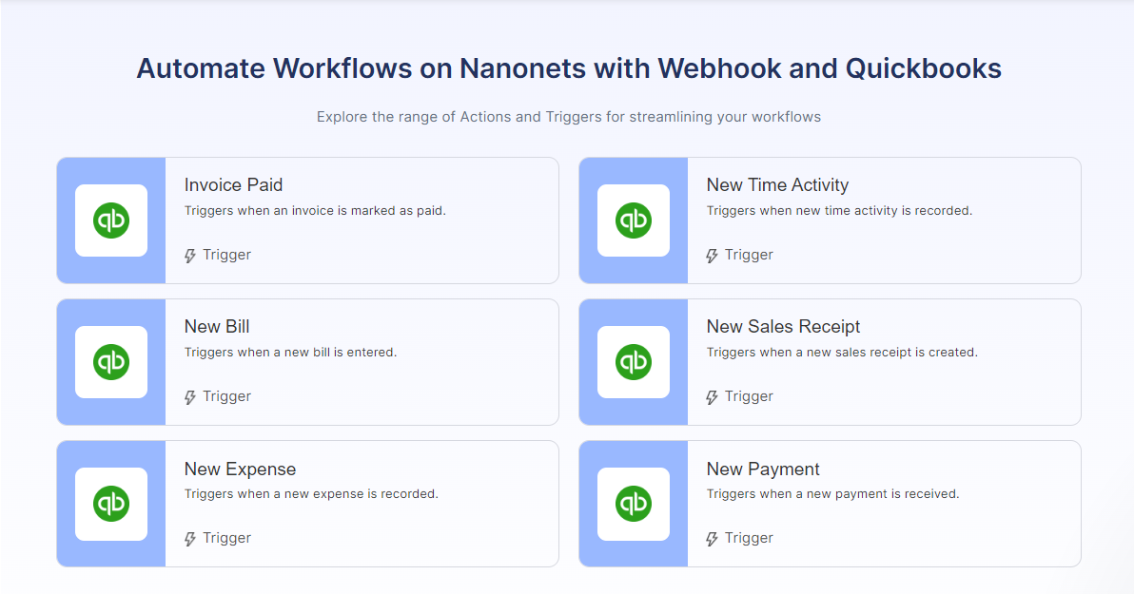Click the QuickBooks icon on Invoice Paid card
The width and height of the screenshot is (1134, 594).
tap(111, 220)
